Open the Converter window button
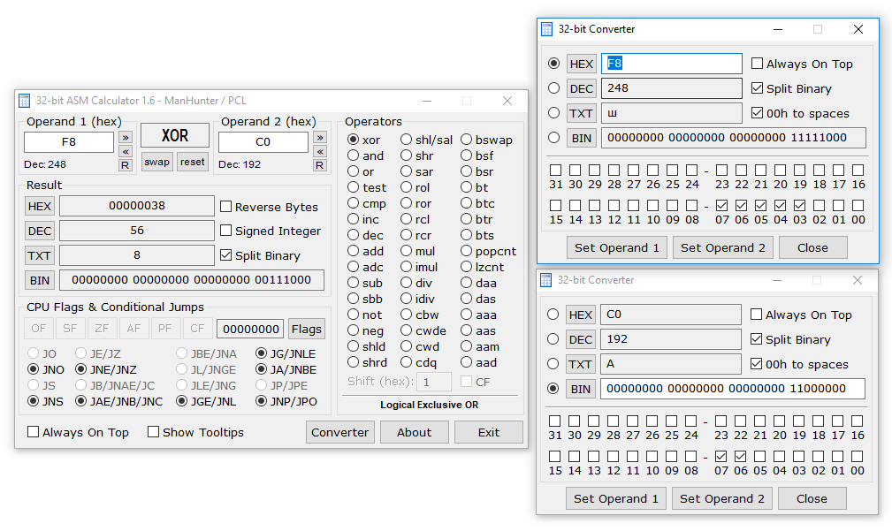 339,432
